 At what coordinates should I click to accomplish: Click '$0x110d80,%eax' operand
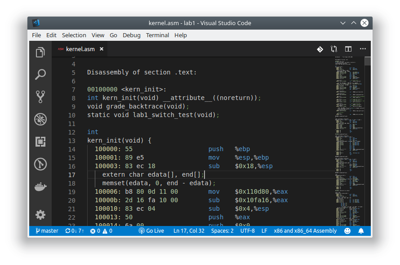[x=261, y=191]
